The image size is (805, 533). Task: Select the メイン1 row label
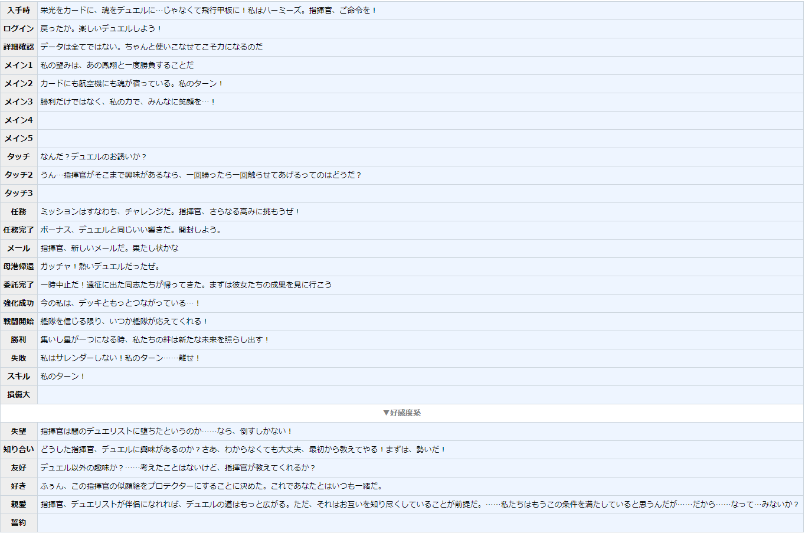click(19, 66)
